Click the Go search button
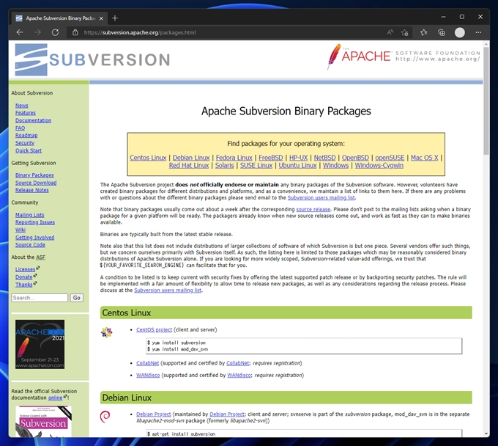This screenshot has height=446, width=498. (x=77, y=298)
